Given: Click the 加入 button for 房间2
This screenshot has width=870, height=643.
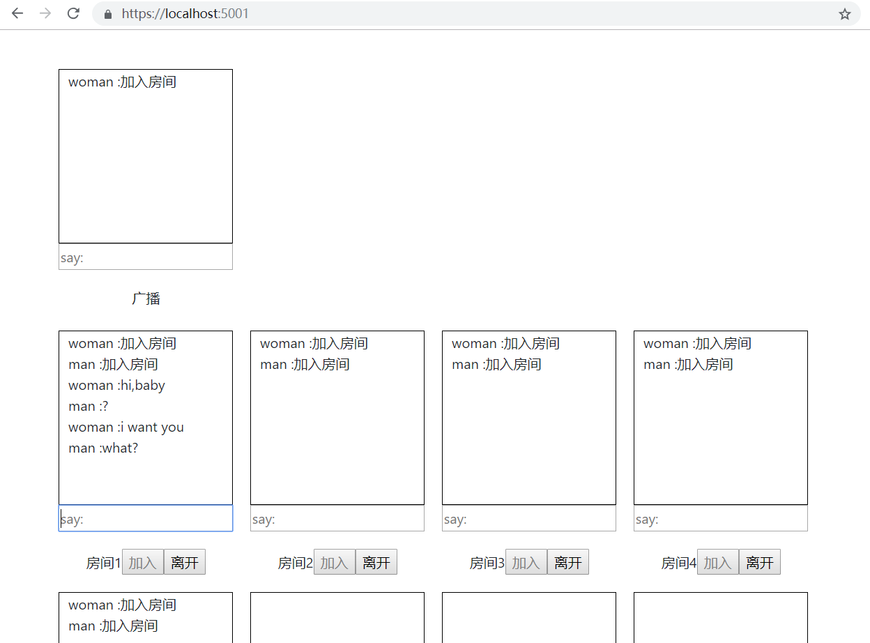Looking at the screenshot, I should coord(335,562).
